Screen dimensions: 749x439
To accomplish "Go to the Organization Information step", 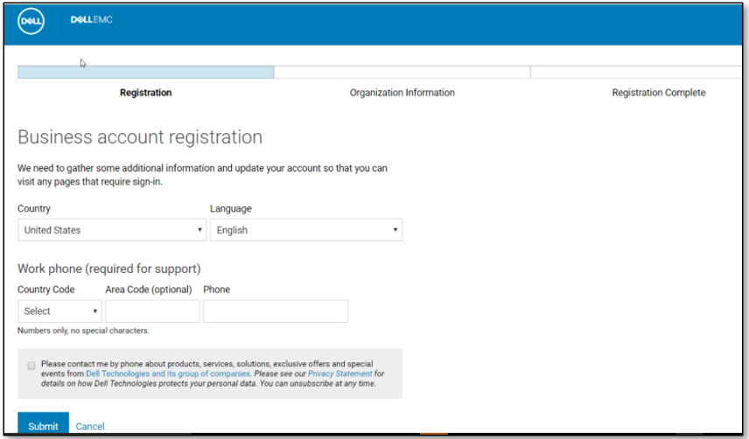I will pos(402,93).
